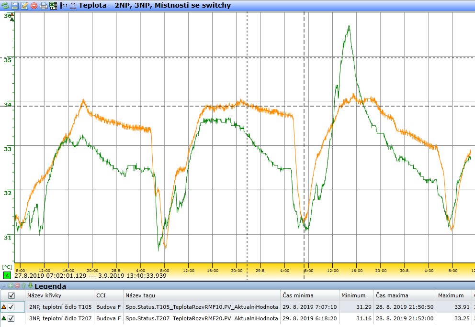Open the edit chart settings icon
Viewport: 475px width, 327px height.
coord(24,6)
